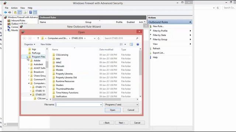Open the View menu in menu bar

[x=22, y=8]
